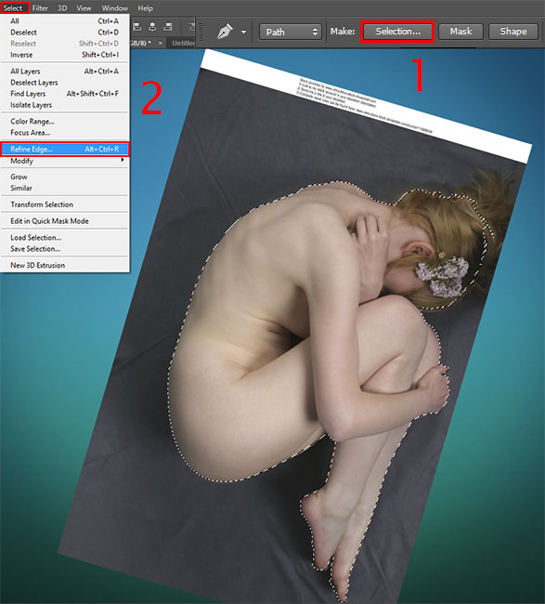
Task: Open the Filter menu
Action: 40,8
